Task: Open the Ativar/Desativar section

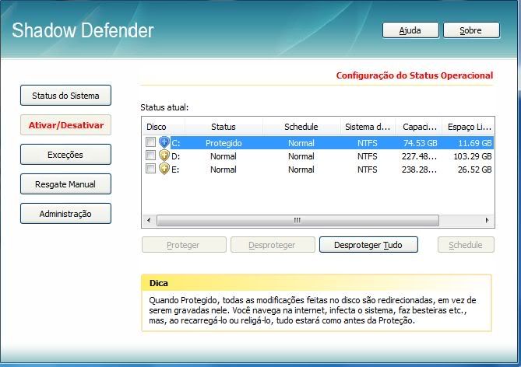Action: click(x=65, y=125)
